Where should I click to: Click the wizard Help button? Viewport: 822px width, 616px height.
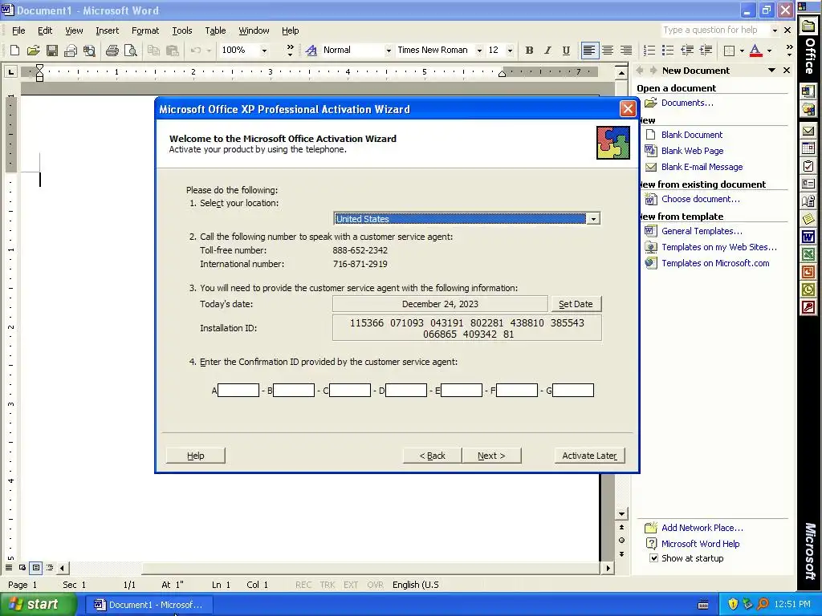[x=196, y=456]
